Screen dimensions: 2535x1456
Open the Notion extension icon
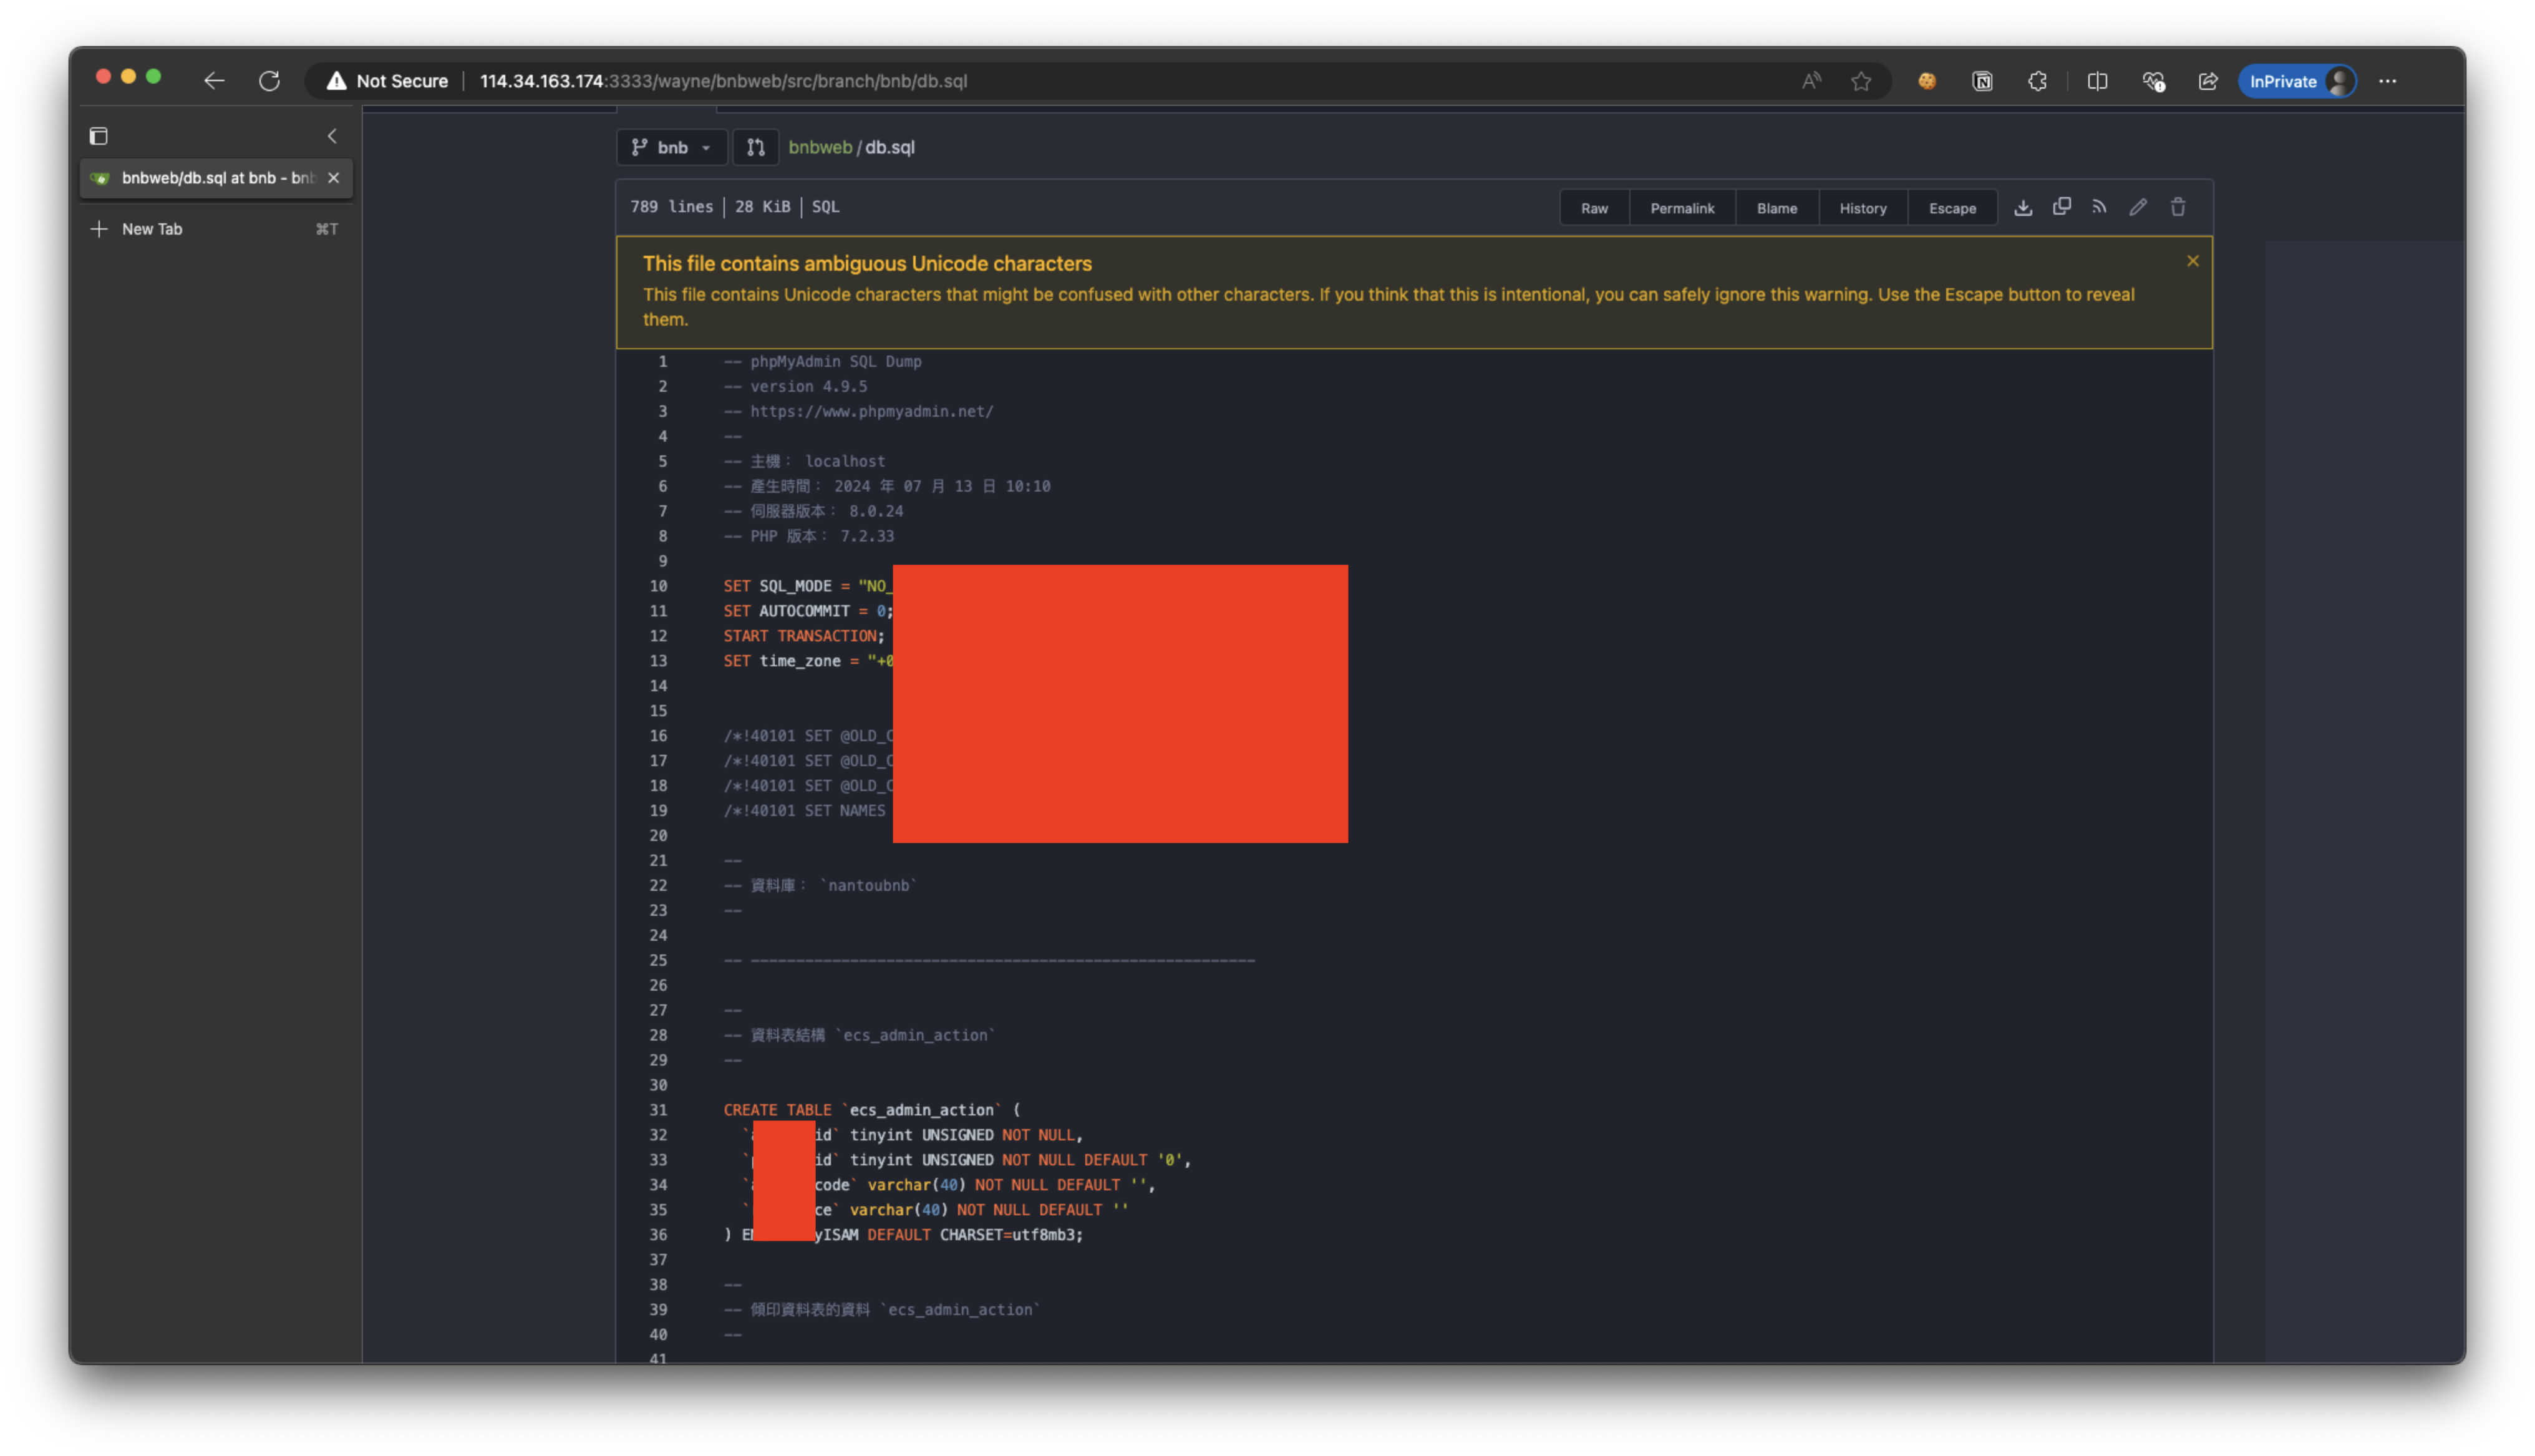(x=1982, y=81)
